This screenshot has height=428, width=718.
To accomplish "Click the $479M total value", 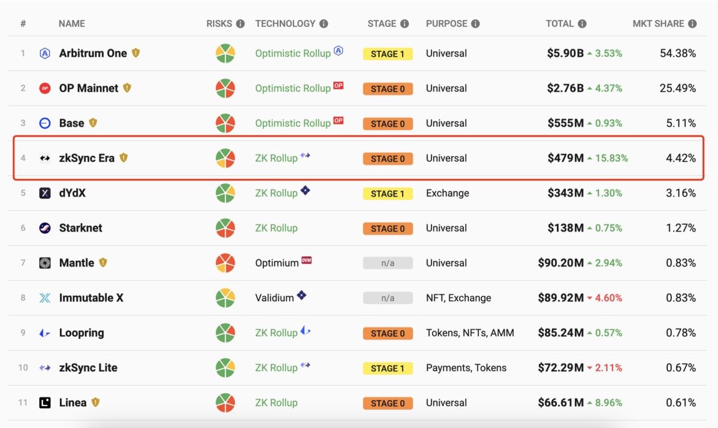I will [566, 158].
